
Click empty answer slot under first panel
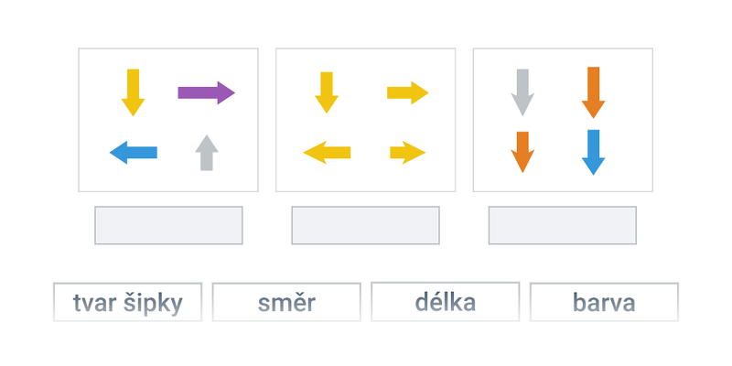168,225
